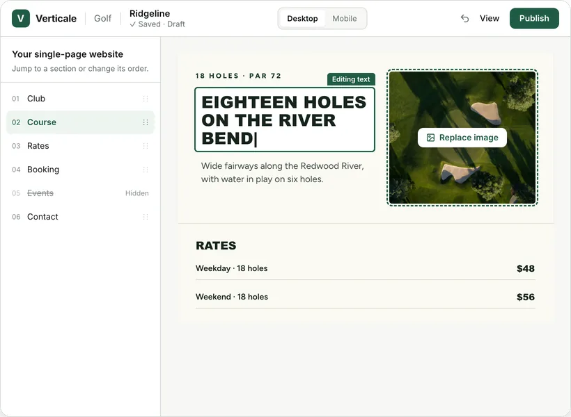Select the strikethrough Events item

pos(40,193)
